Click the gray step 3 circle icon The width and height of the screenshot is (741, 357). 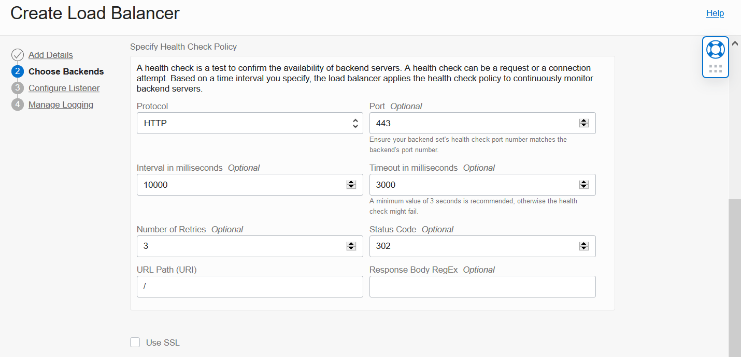18,87
